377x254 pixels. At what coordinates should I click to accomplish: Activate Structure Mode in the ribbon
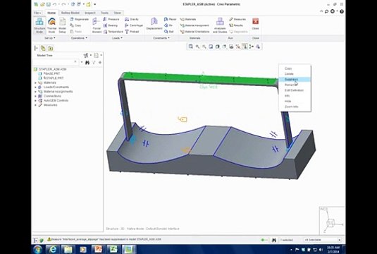point(39,25)
